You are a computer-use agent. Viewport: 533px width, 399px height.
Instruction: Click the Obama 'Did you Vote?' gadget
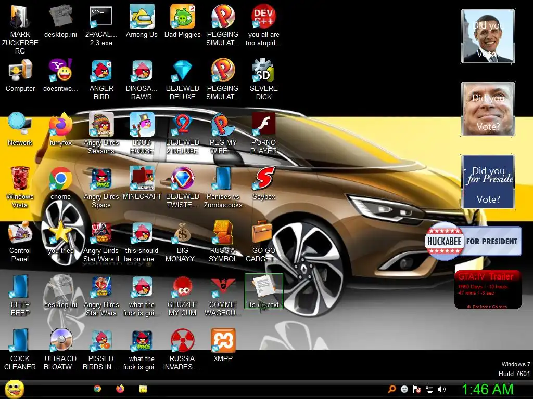coord(488,36)
